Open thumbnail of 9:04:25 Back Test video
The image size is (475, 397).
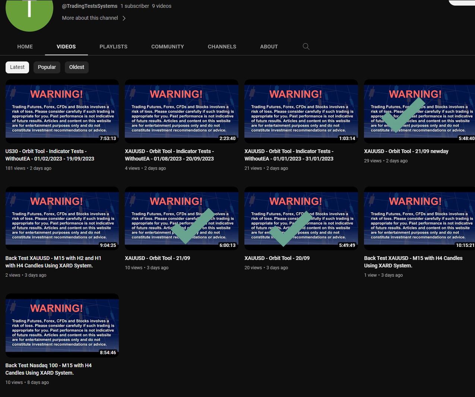pos(62,218)
